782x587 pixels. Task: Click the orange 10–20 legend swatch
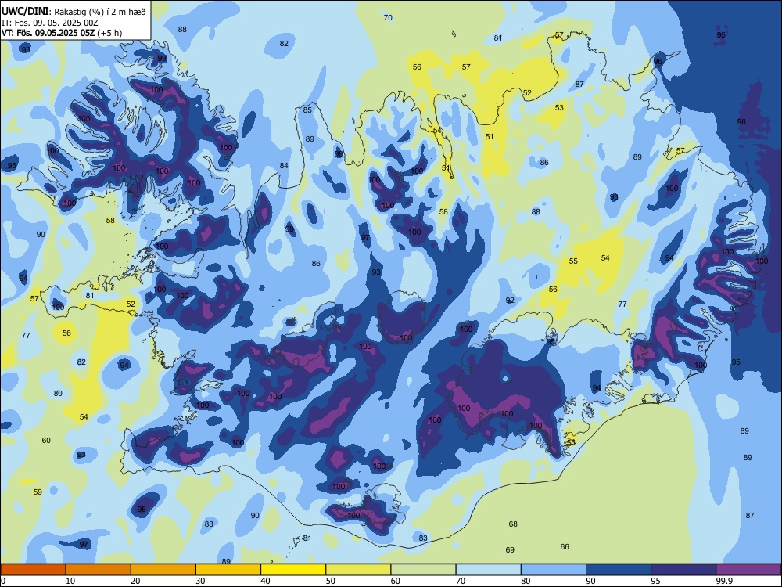coord(99,570)
